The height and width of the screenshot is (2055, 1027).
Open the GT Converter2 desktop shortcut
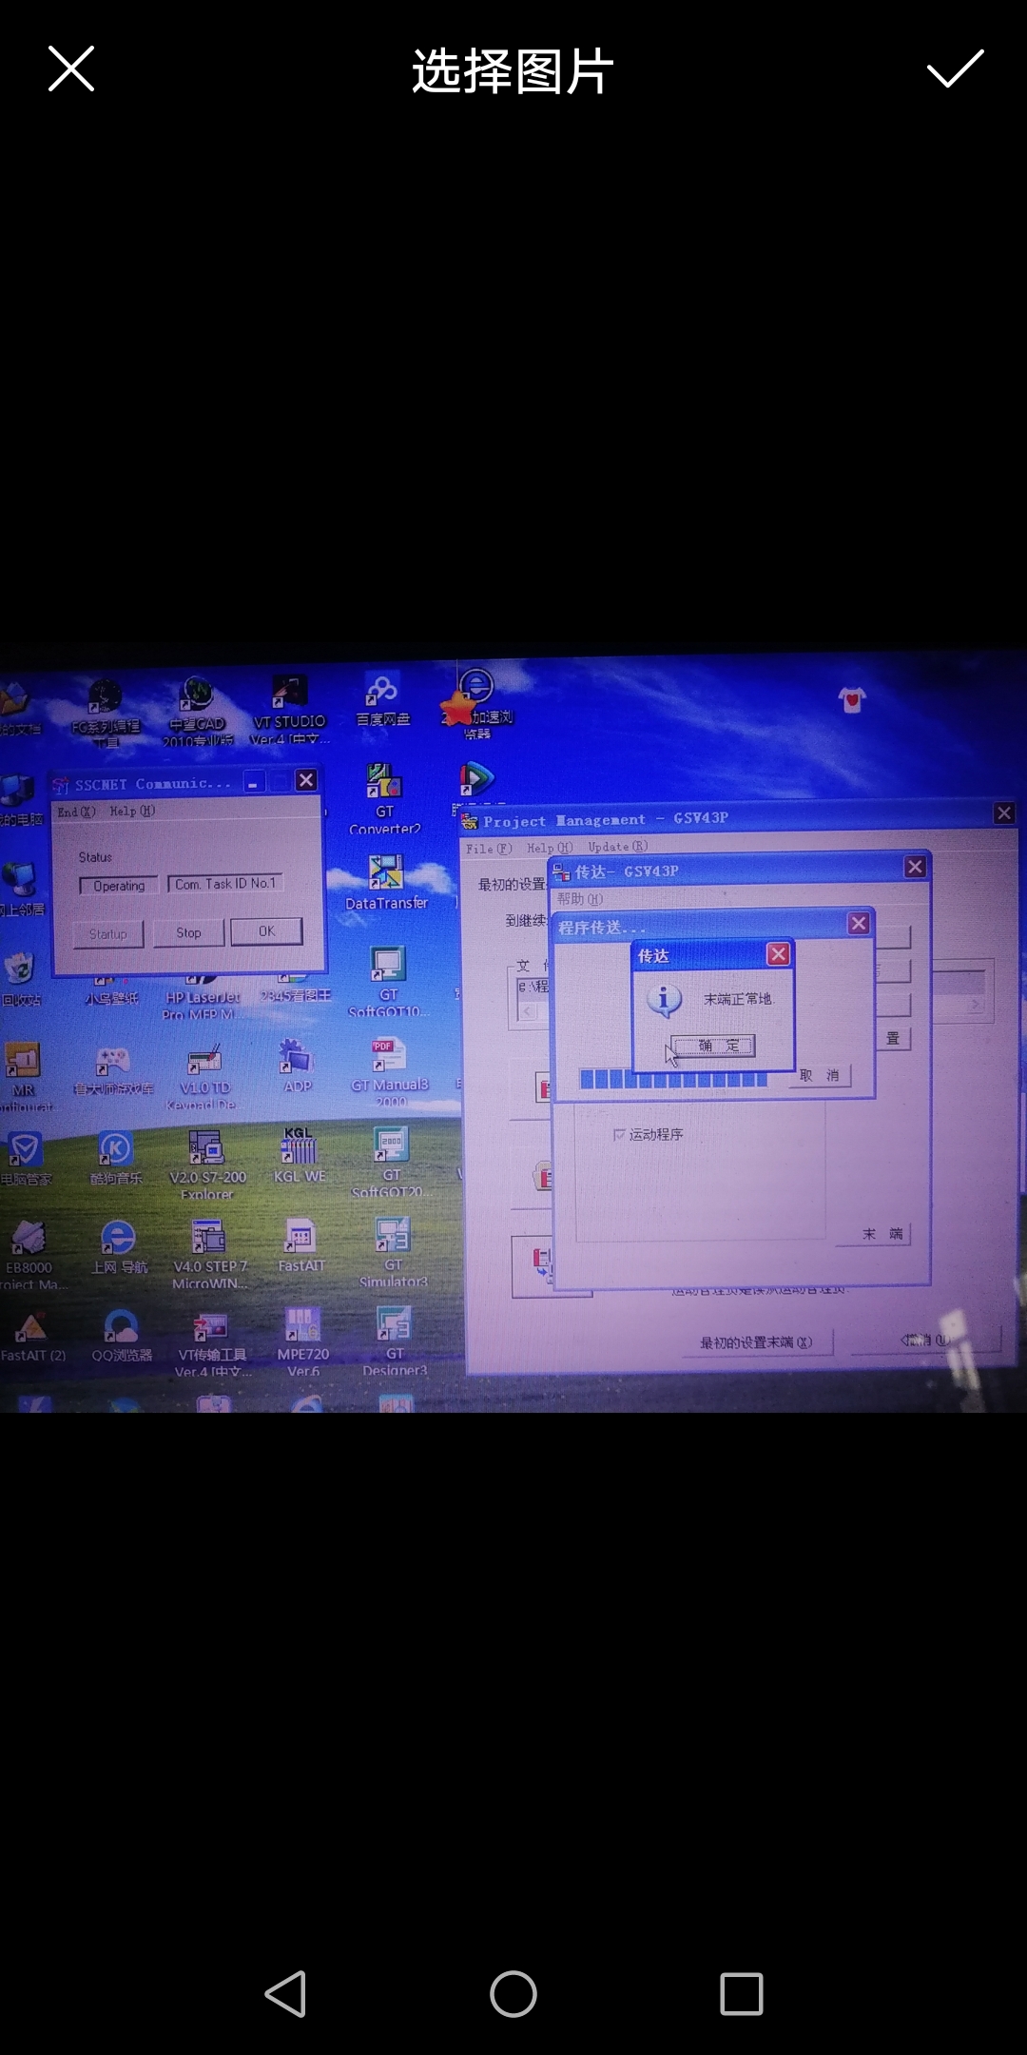[x=384, y=784]
